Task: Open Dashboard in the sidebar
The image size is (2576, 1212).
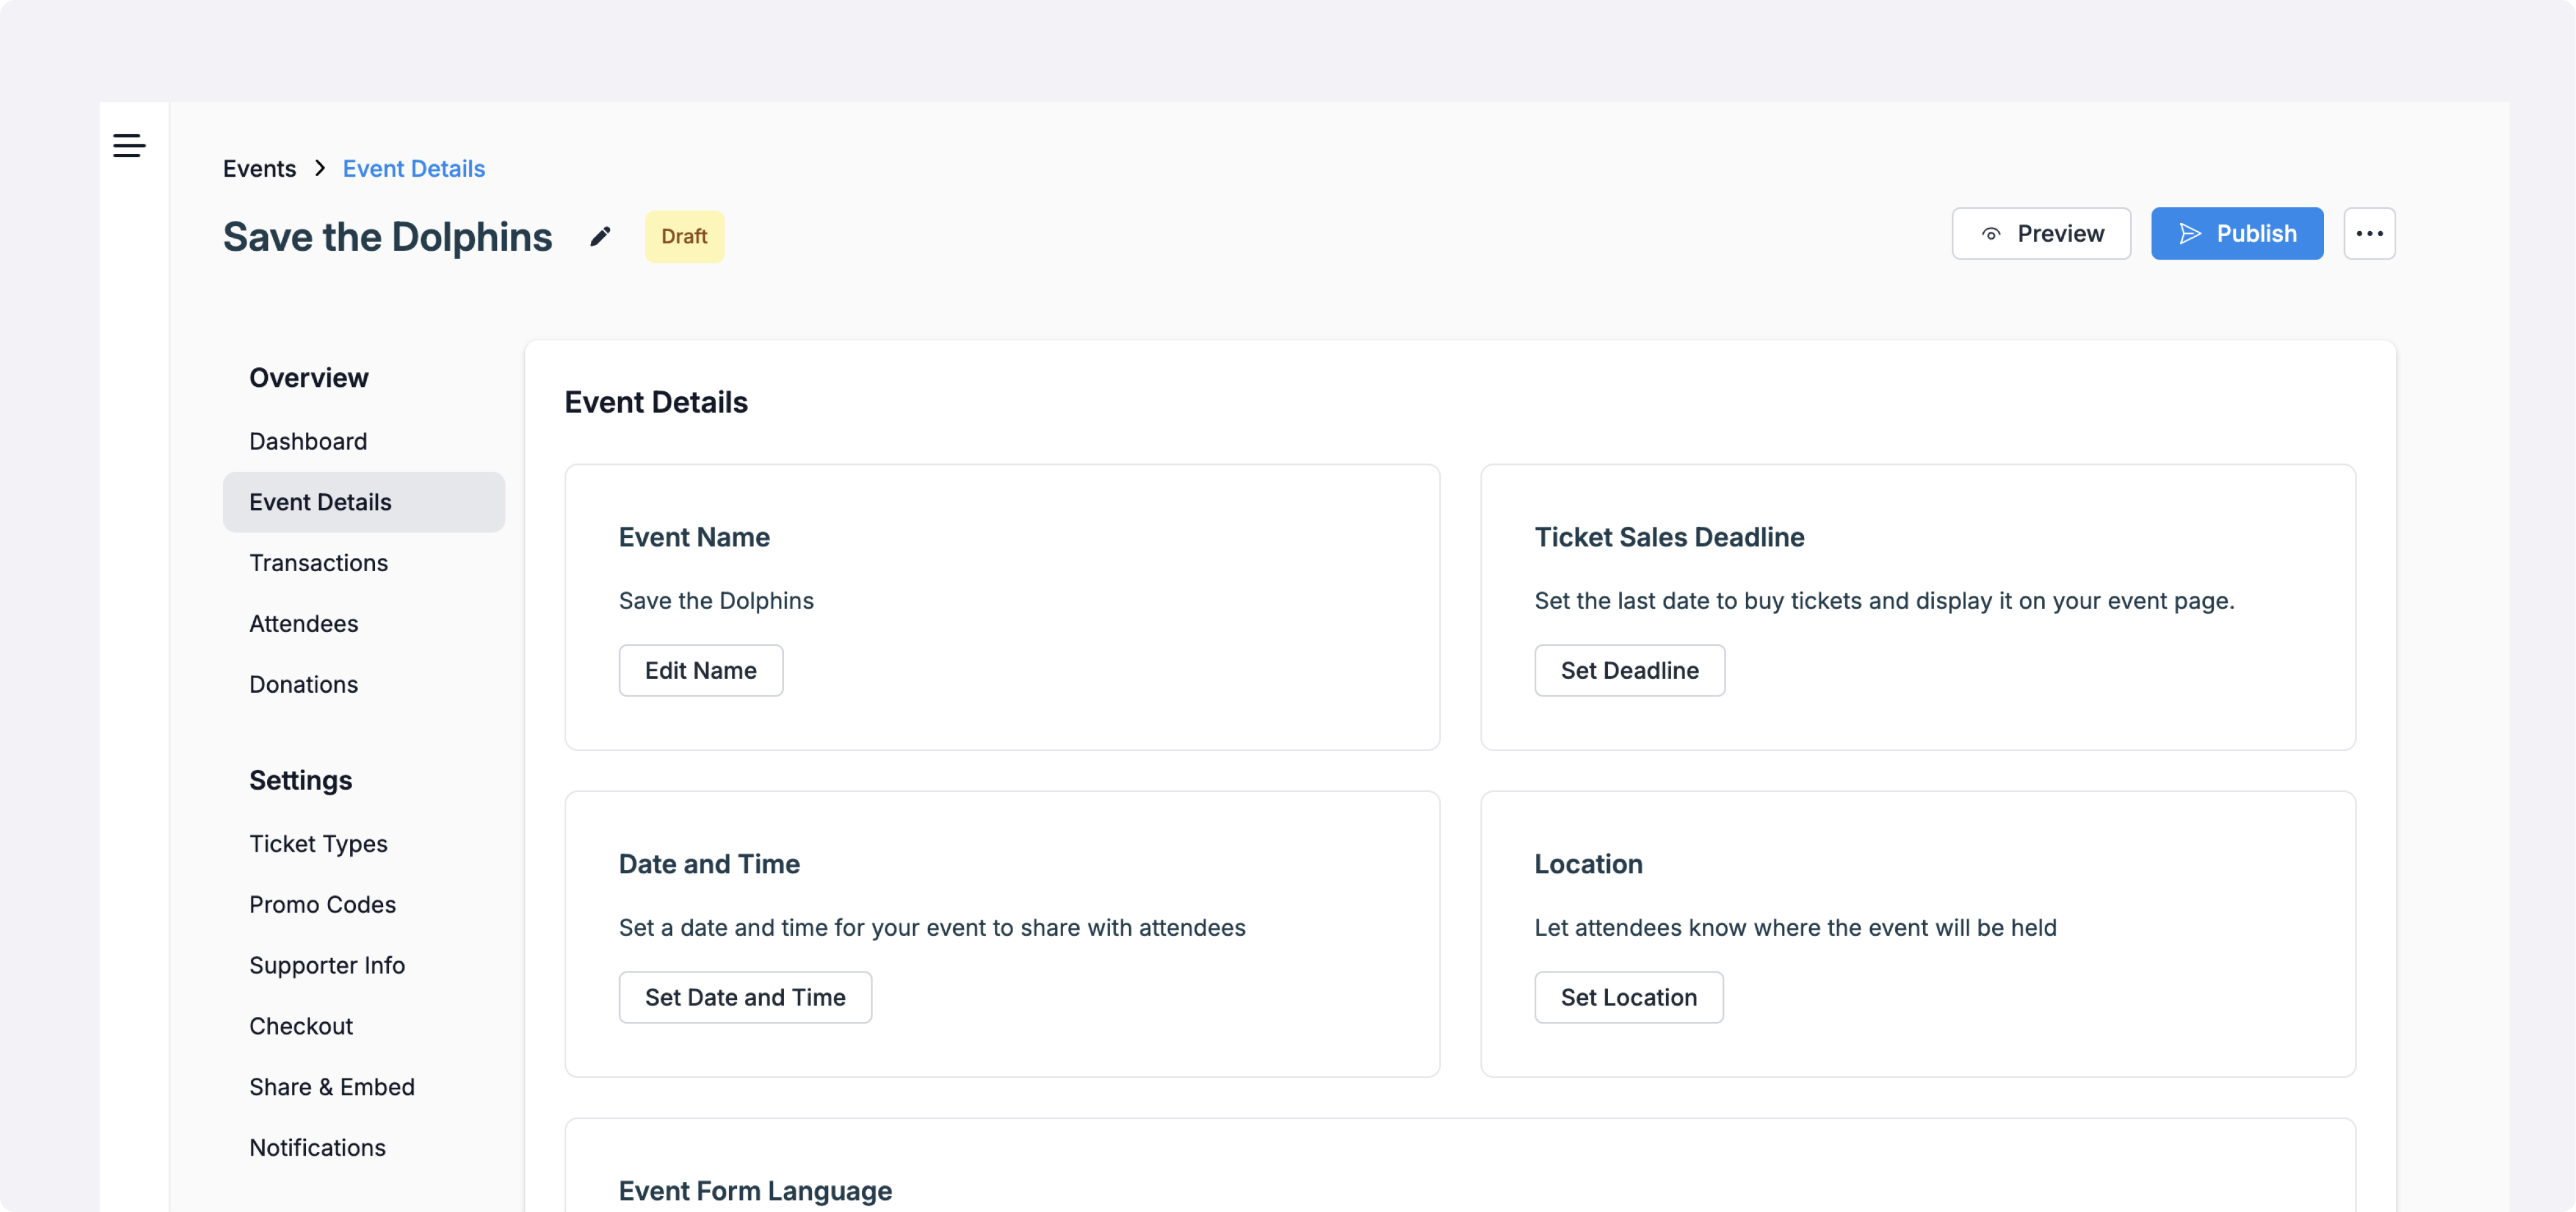Action: tap(308, 441)
